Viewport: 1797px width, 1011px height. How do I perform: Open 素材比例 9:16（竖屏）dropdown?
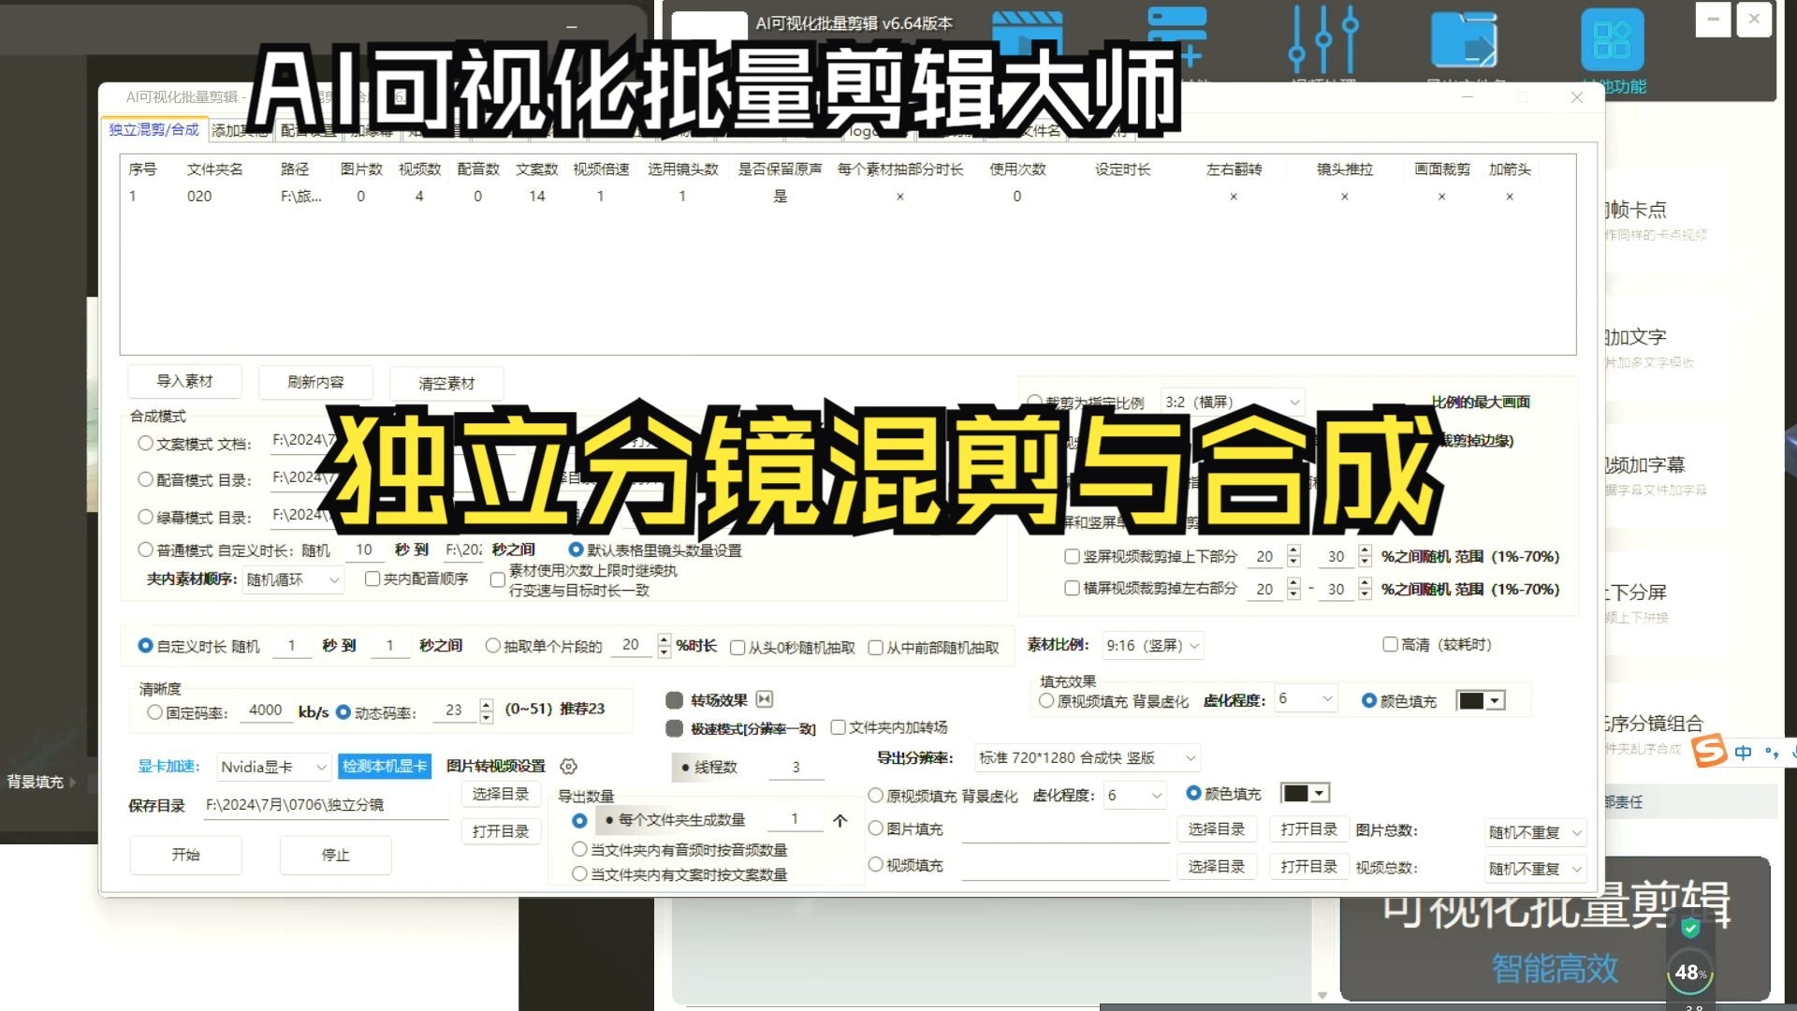1152,646
